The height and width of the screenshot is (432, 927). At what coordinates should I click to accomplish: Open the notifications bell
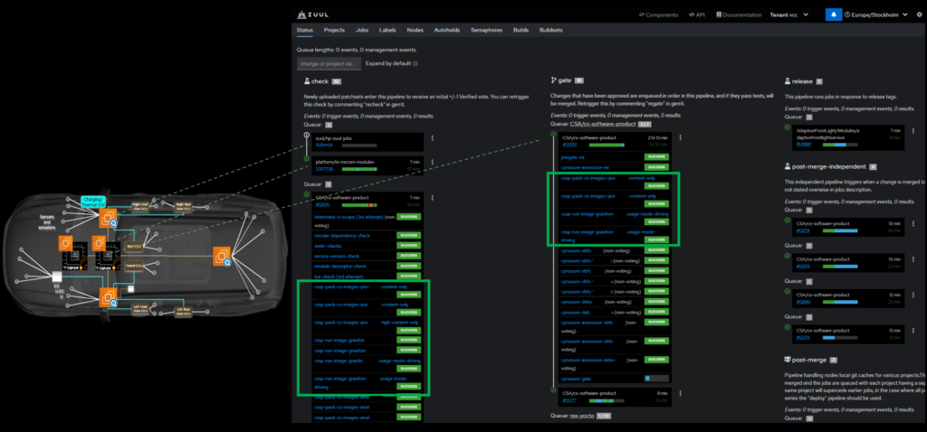[834, 14]
